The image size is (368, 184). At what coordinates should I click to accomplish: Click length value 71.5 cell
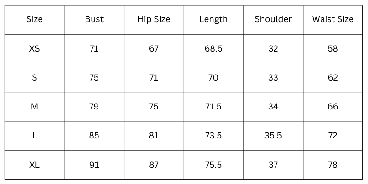[213, 107]
